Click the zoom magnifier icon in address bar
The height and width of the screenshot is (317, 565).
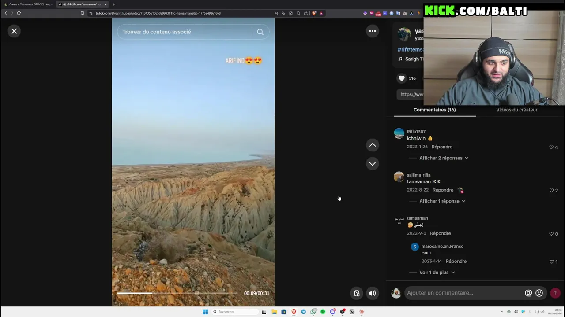pyautogui.click(x=298, y=13)
